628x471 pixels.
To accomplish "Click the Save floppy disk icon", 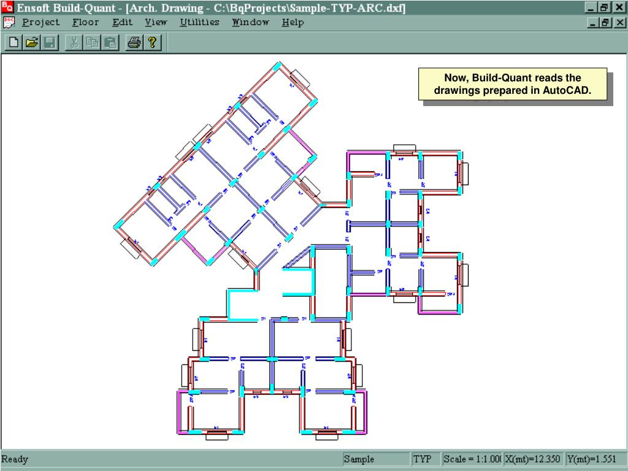I will tap(50, 42).
